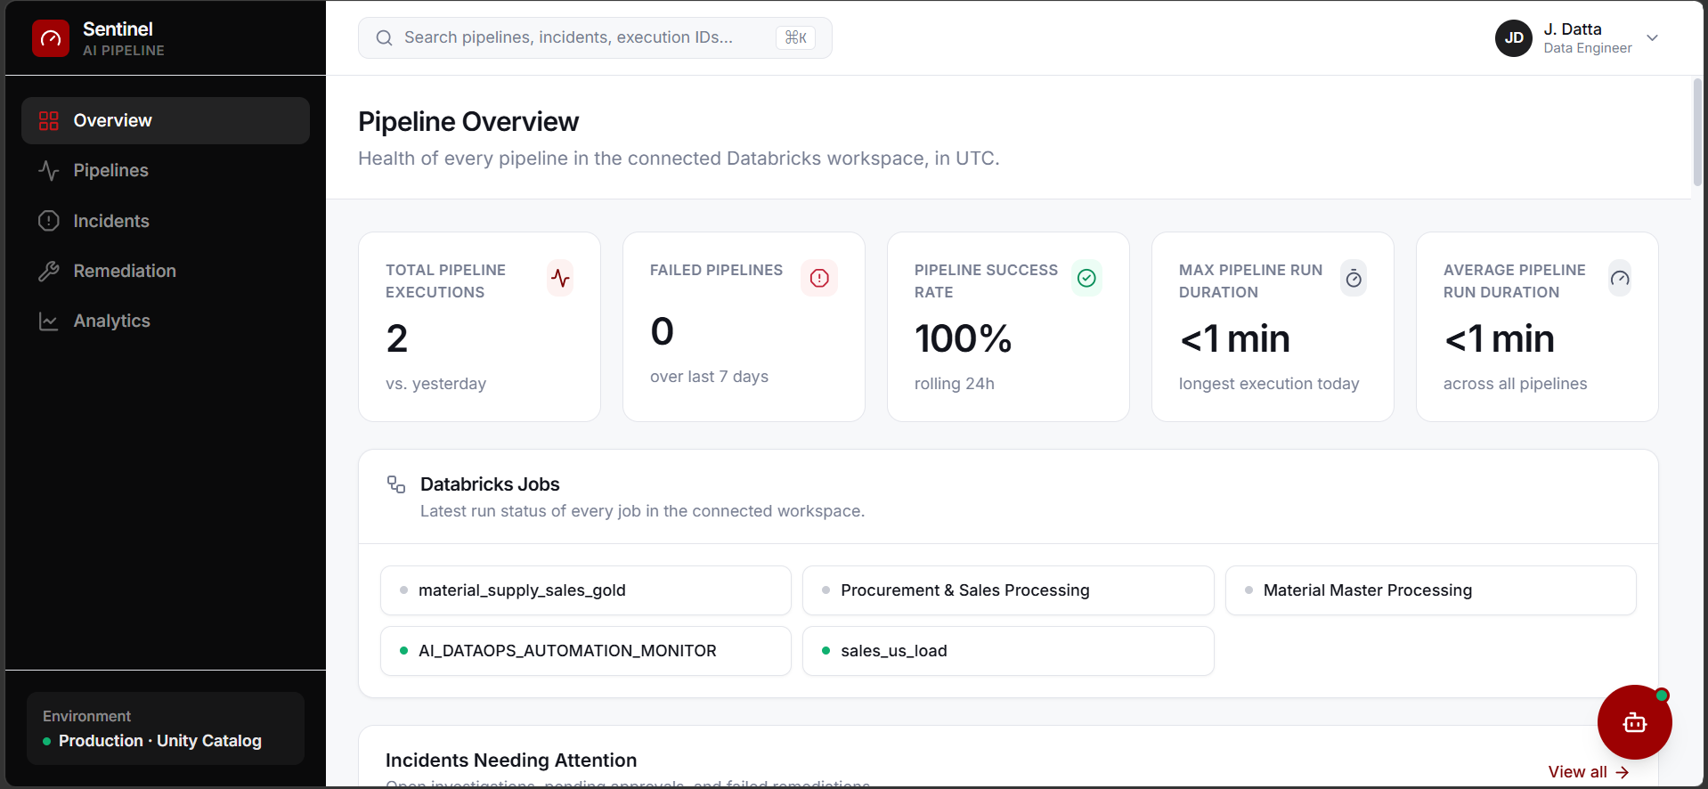Click the Environment Production · Unity Catalog box

coord(166,728)
